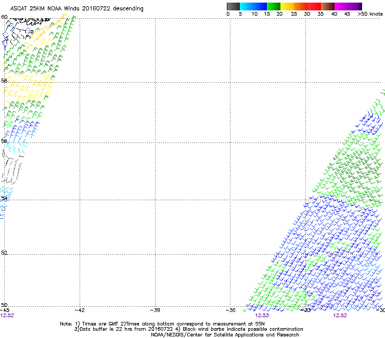Click the latitude label 54
385x338 pixels.
click(x=4, y=198)
